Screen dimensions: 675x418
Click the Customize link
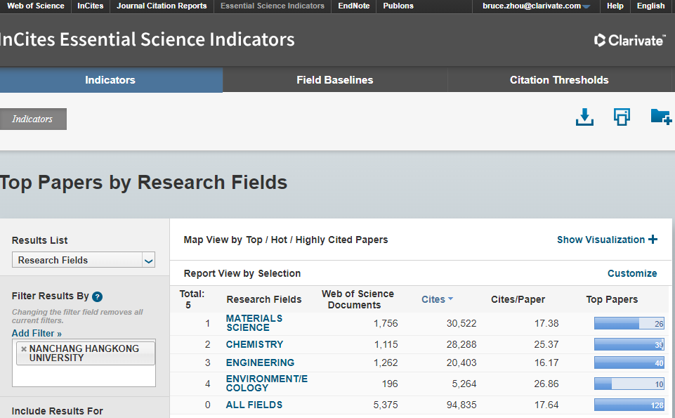(x=632, y=273)
